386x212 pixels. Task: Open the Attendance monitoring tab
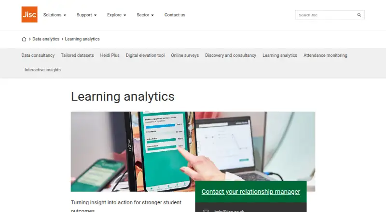pyautogui.click(x=325, y=55)
